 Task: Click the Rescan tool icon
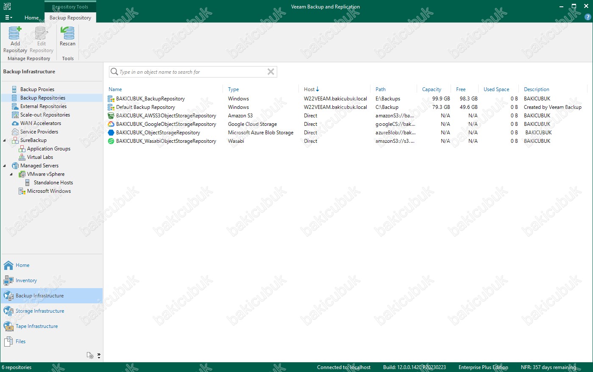pyautogui.click(x=67, y=33)
